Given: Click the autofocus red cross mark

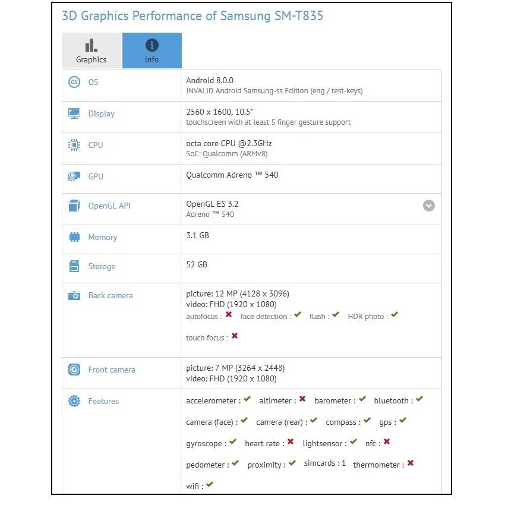Looking at the screenshot, I should click(229, 314).
